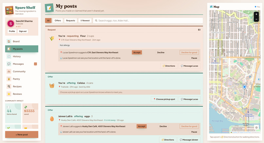Click the Reviews star icon
The height and width of the screenshot is (143, 264).
(9, 94)
